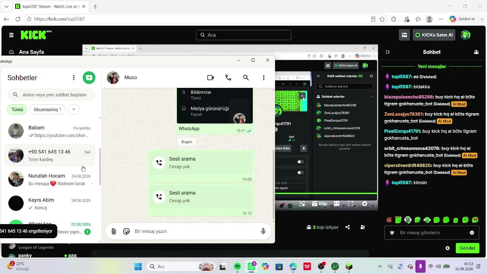
Task: Open the Sohbetler menu options
Action: click(74, 78)
